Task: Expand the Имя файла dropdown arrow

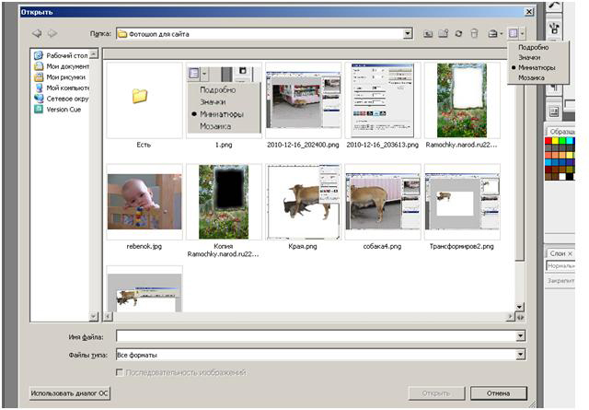Action: [x=520, y=337]
